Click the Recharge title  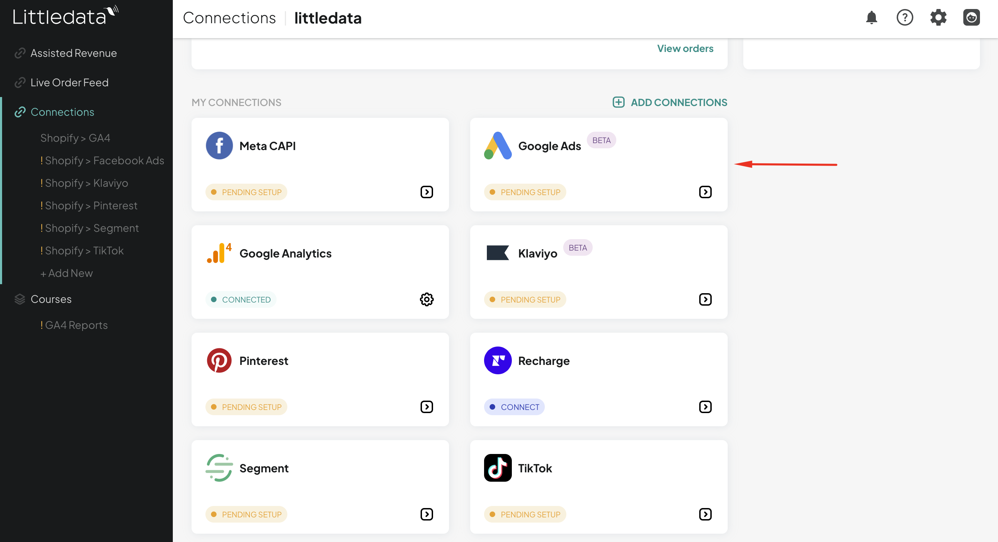pyautogui.click(x=544, y=361)
